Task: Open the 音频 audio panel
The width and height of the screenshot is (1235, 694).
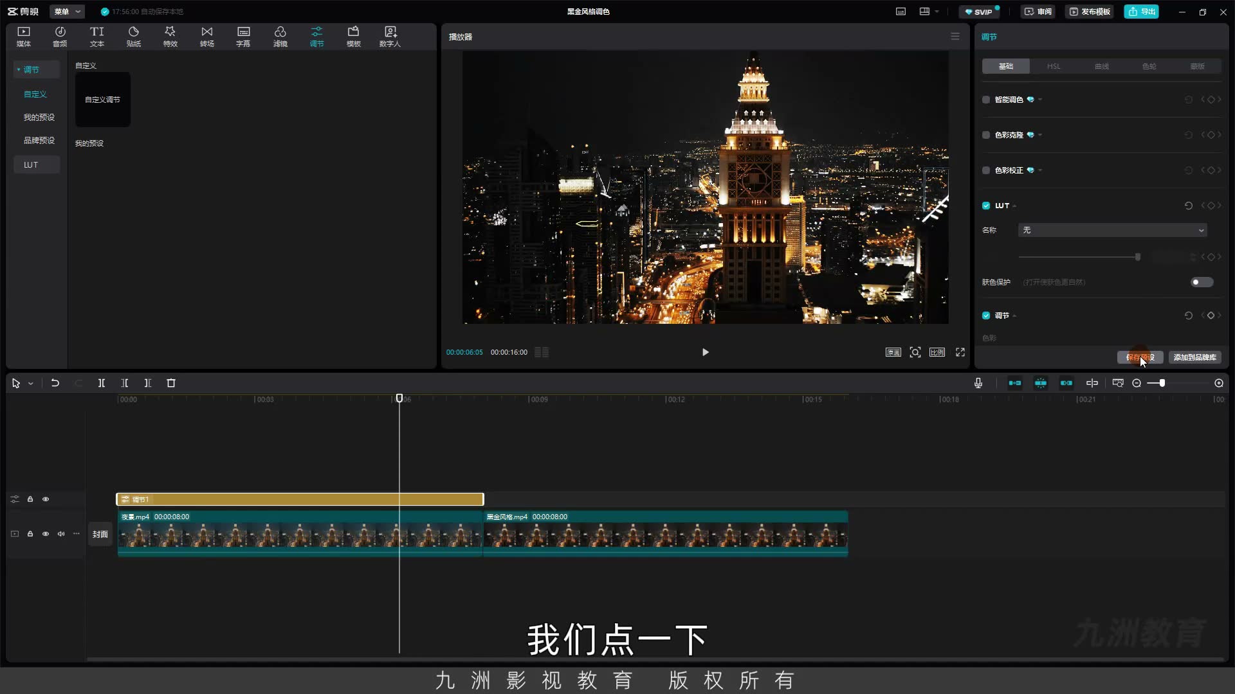Action: [60, 37]
